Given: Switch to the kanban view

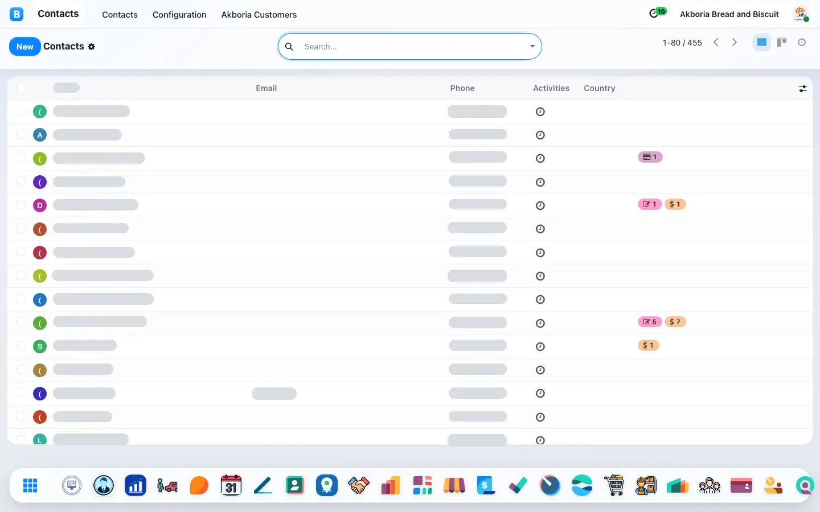Looking at the screenshot, I should 782,43.
